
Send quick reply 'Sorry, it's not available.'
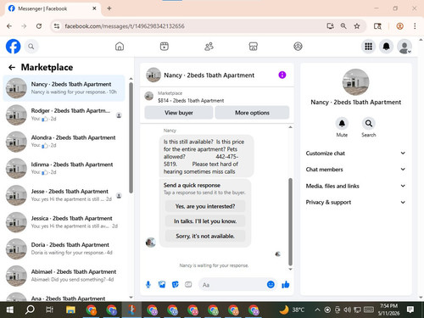coord(205,236)
